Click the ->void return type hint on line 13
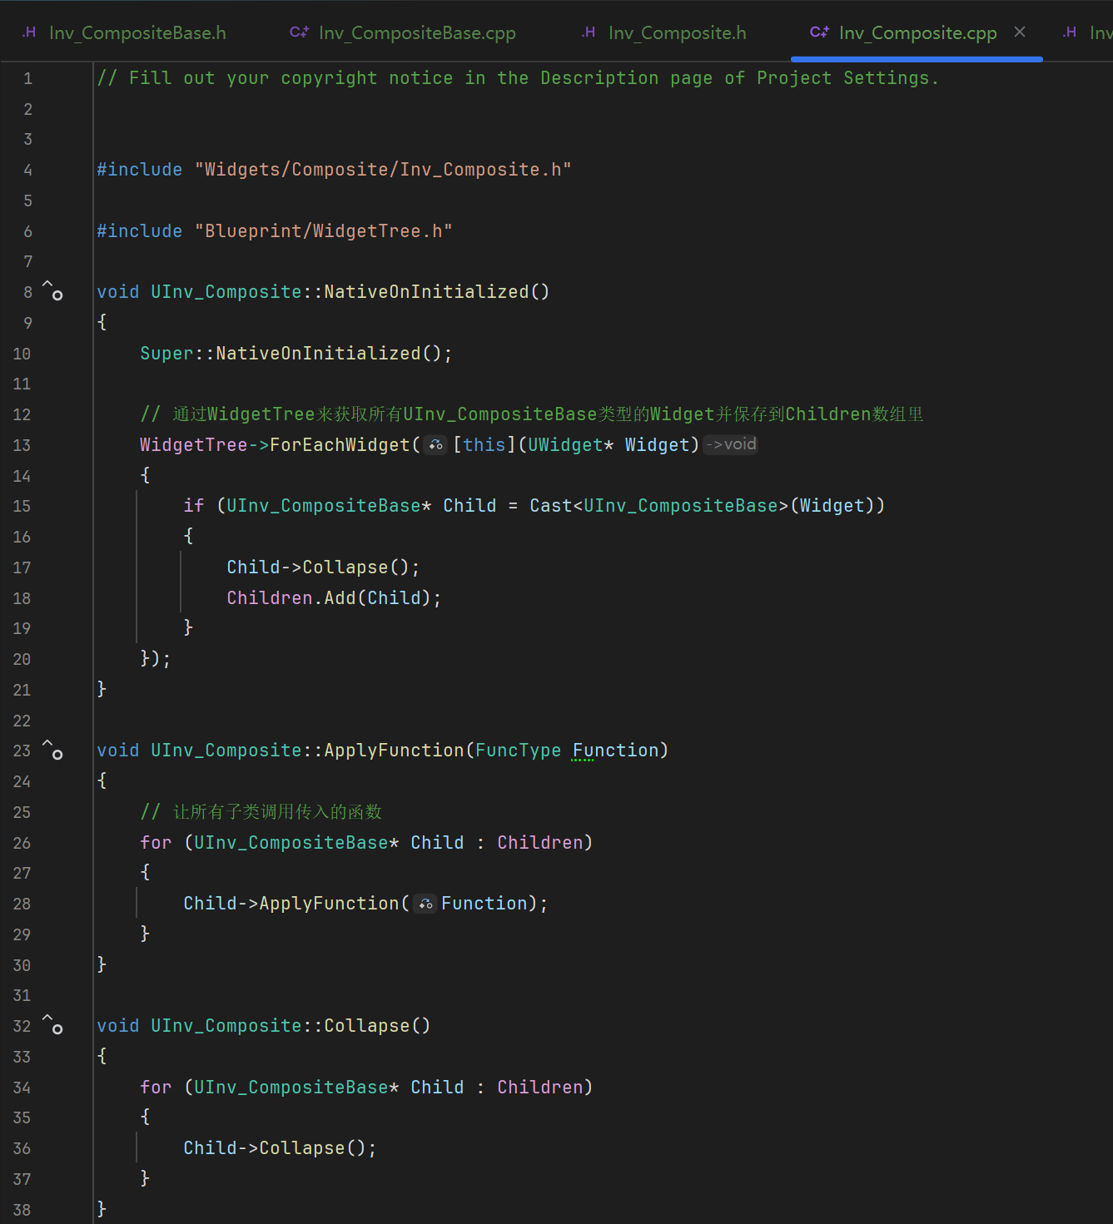 [x=731, y=444]
